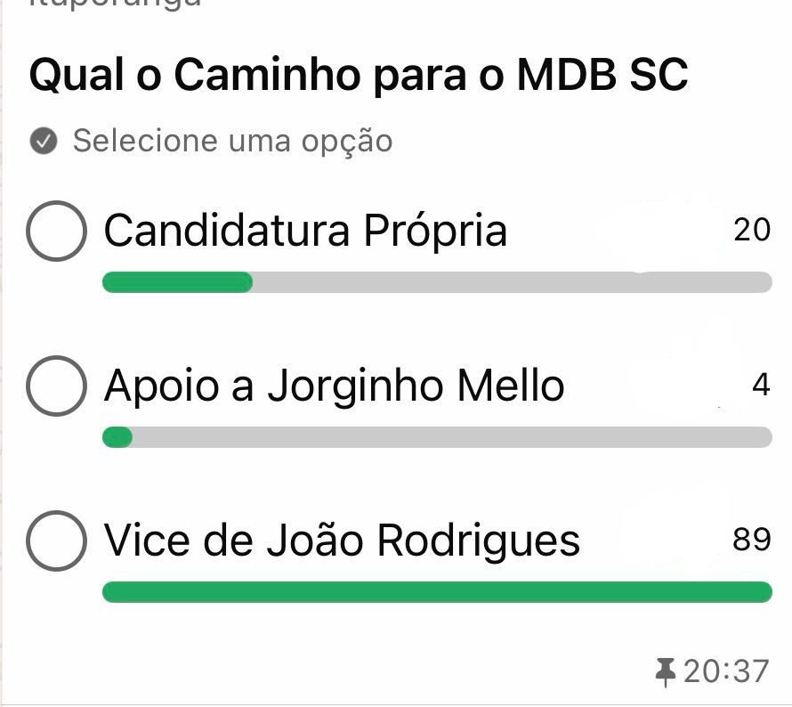Click the partially visible sender name at top
This screenshot has width=792, height=707.
[x=116, y=4]
